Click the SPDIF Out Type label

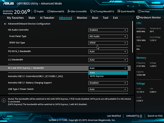point(17,43)
